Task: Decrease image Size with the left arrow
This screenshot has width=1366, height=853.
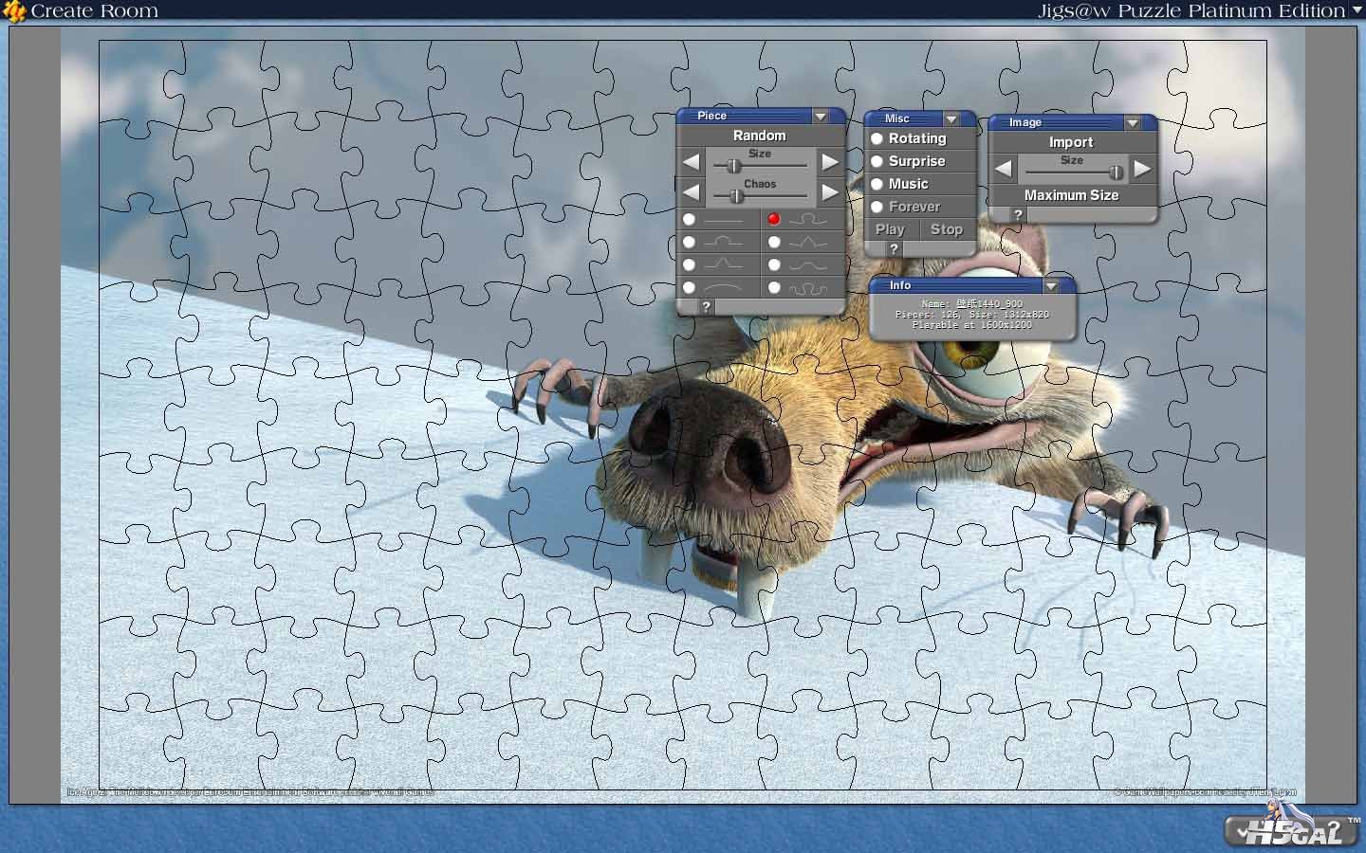Action: point(1004,169)
